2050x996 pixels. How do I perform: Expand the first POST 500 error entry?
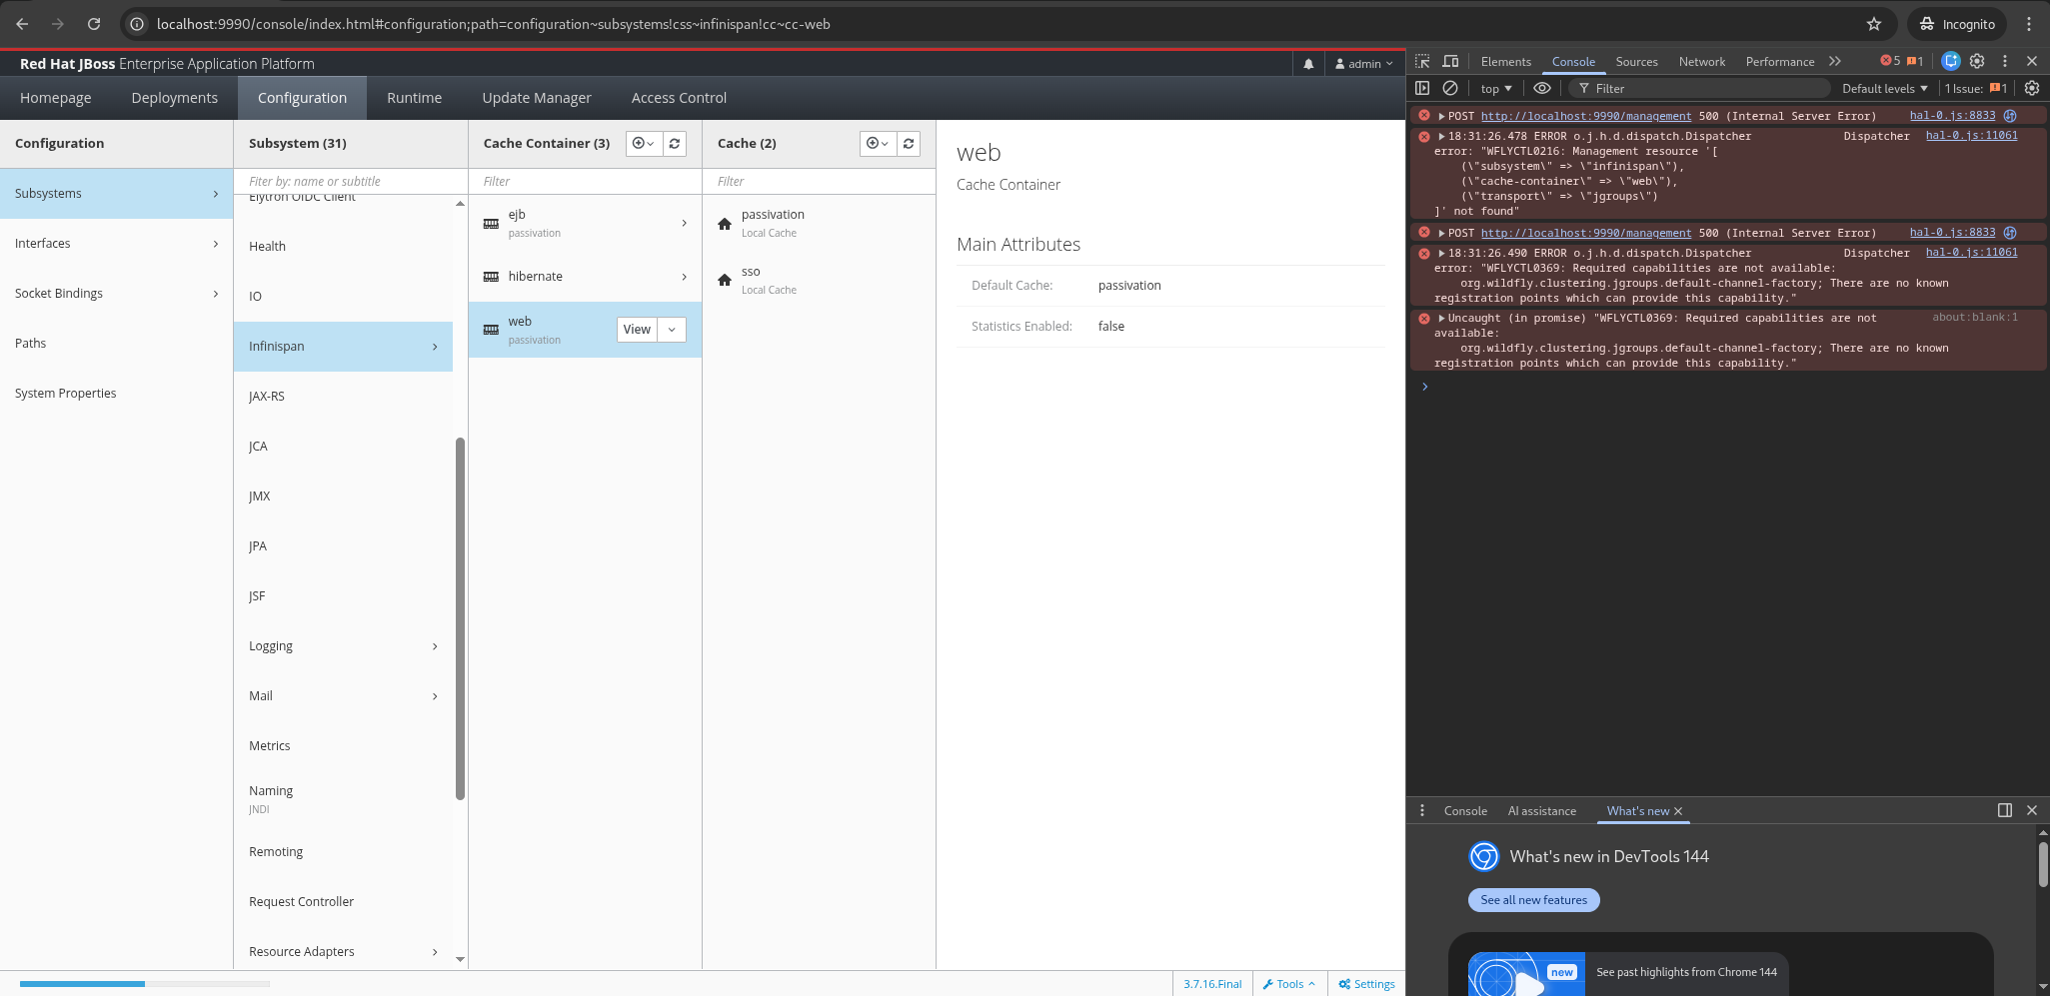pyautogui.click(x=1441, y=116)
